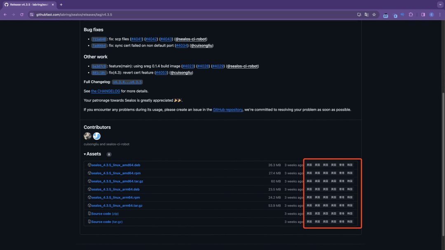Open pull request #4023

[188, 66]
